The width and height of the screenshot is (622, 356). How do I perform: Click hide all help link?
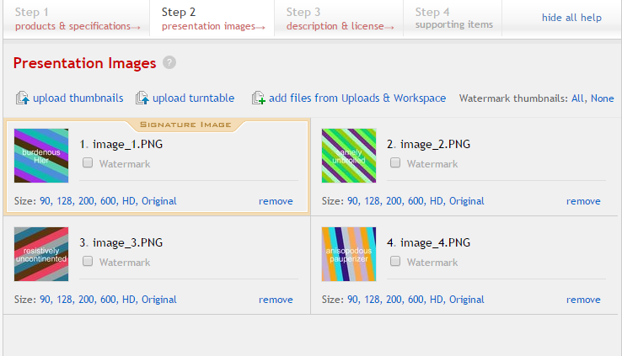571,18
